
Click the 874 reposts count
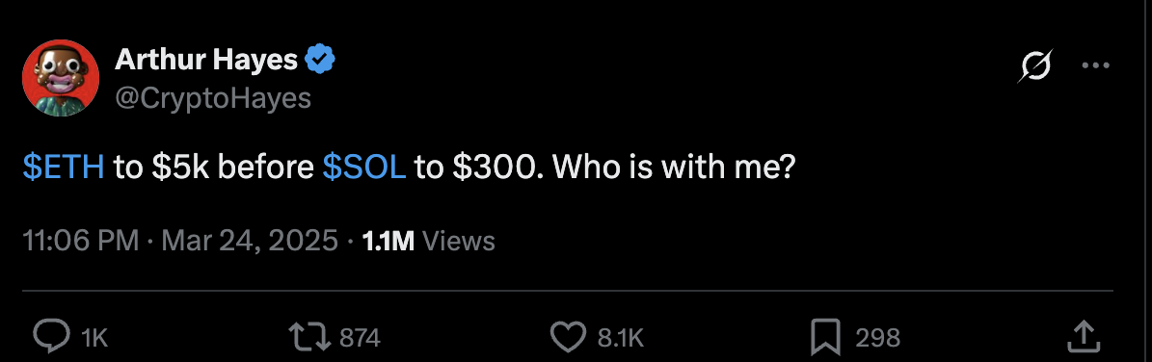(x=360, y=338)
